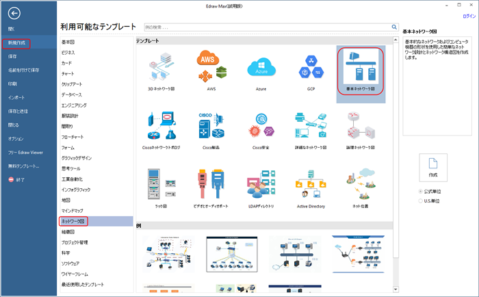The width and height of the screenshot is (479, 297).
Task: Click the 作成 create button
Action: [433, 168]
